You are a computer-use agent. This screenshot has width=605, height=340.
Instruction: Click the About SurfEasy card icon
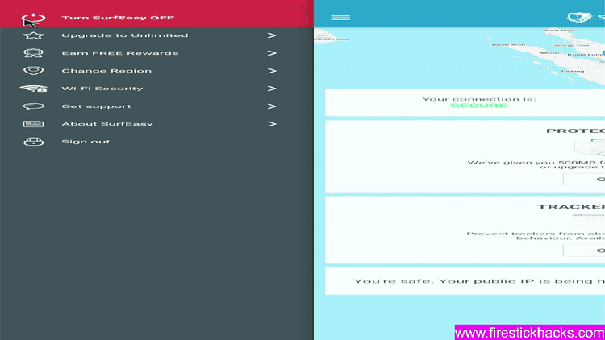pyautogui.click(x=34, y=124)
